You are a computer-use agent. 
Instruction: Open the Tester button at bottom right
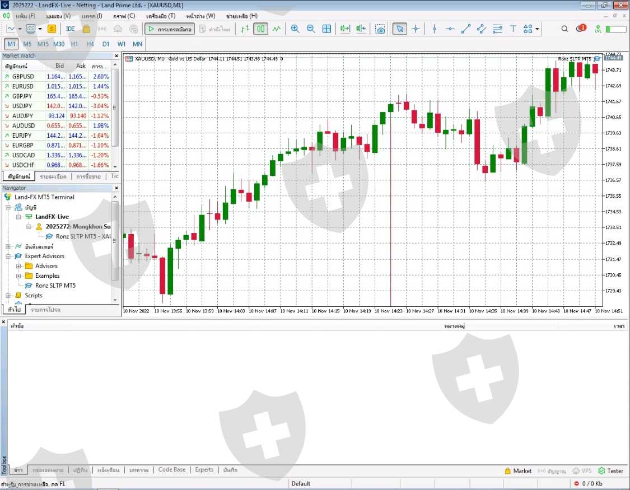(x=610, y=471)
